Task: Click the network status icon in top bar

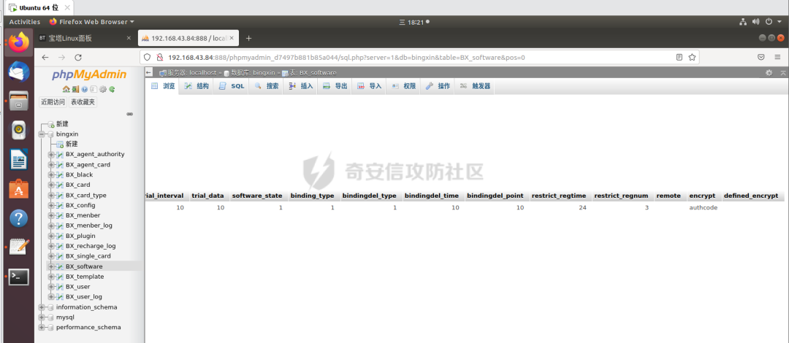Action: (743, 22)
